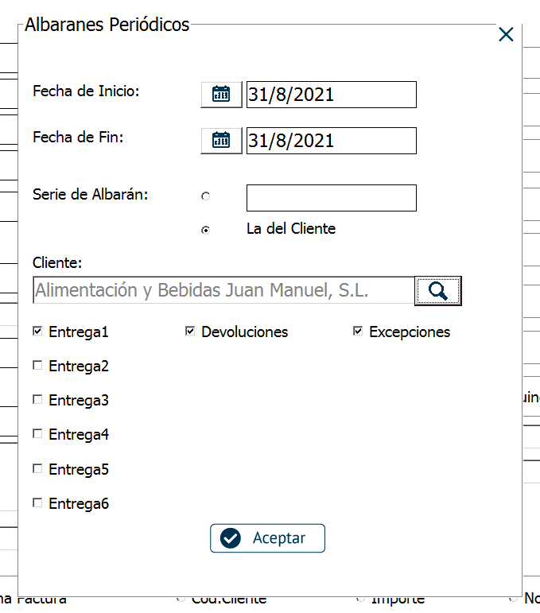Screen dimensions: 540x613
Task: Click the Cliente name input field
Action: coord(223,291)
